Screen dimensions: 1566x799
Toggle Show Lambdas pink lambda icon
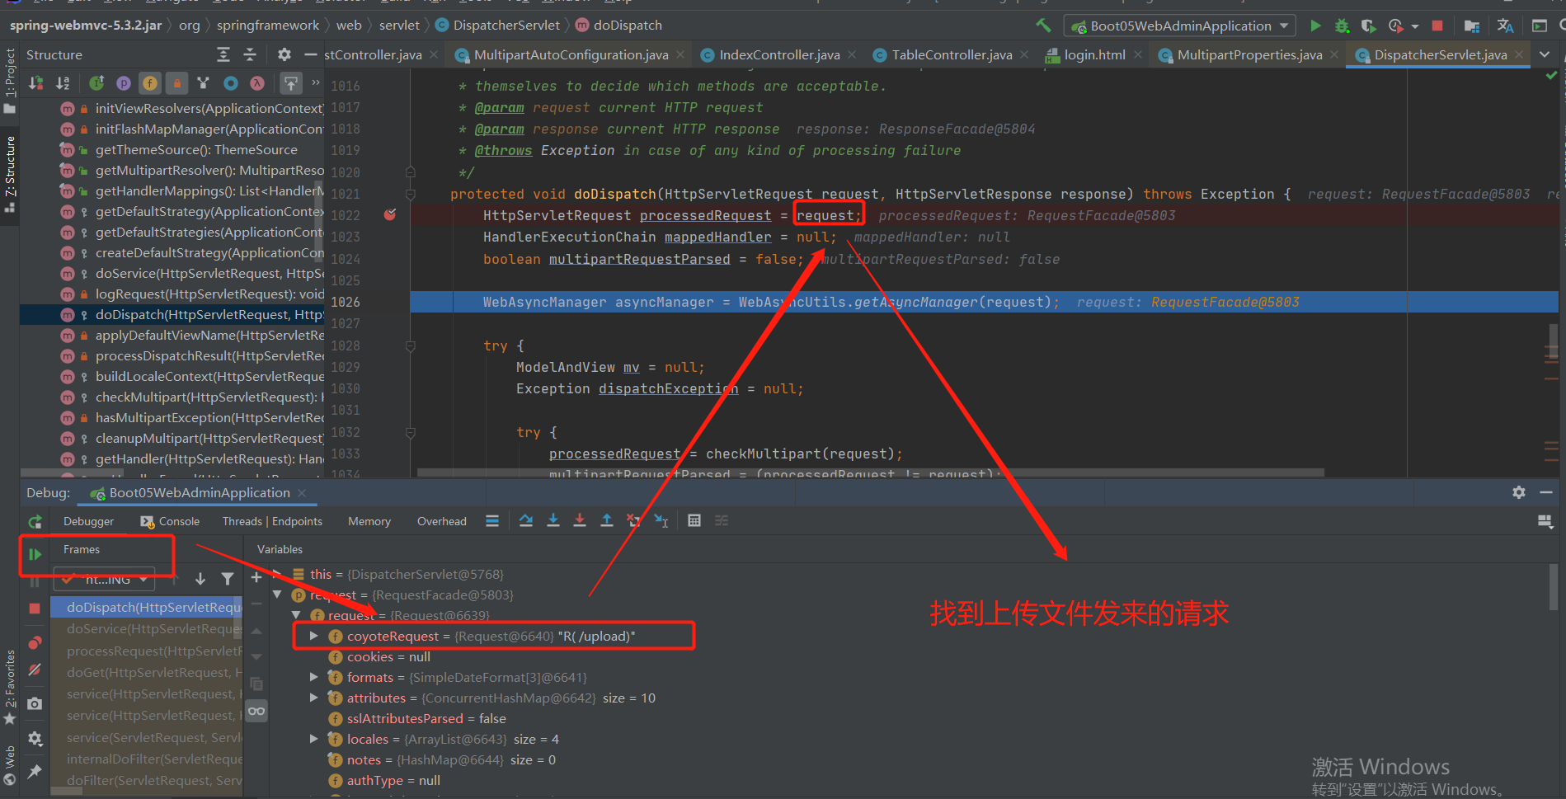click(256, 82)
